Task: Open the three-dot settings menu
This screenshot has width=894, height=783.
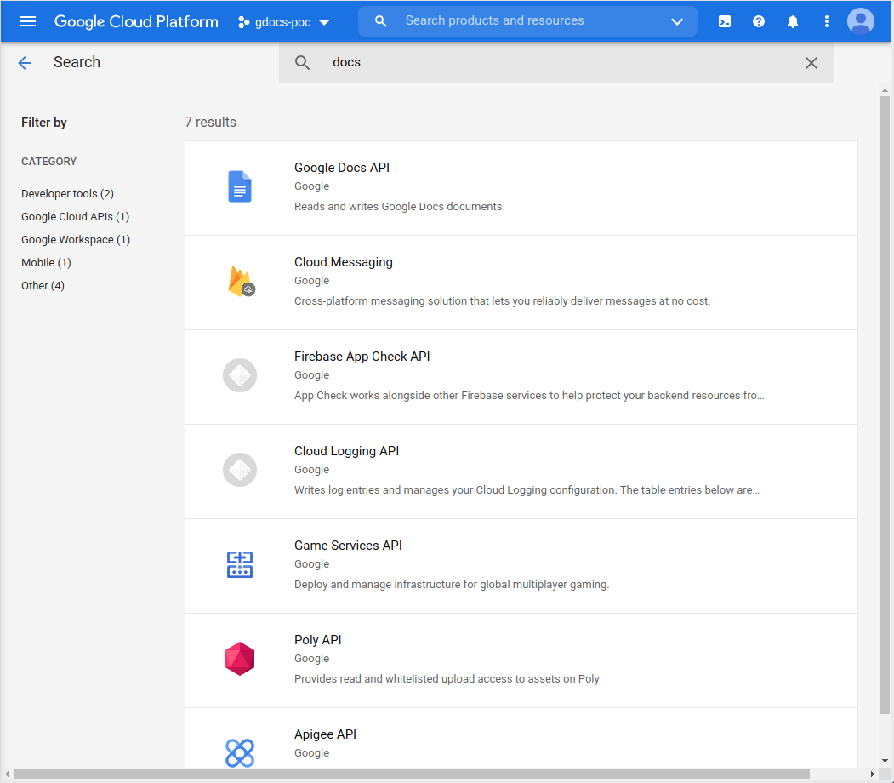Action: 826,21
